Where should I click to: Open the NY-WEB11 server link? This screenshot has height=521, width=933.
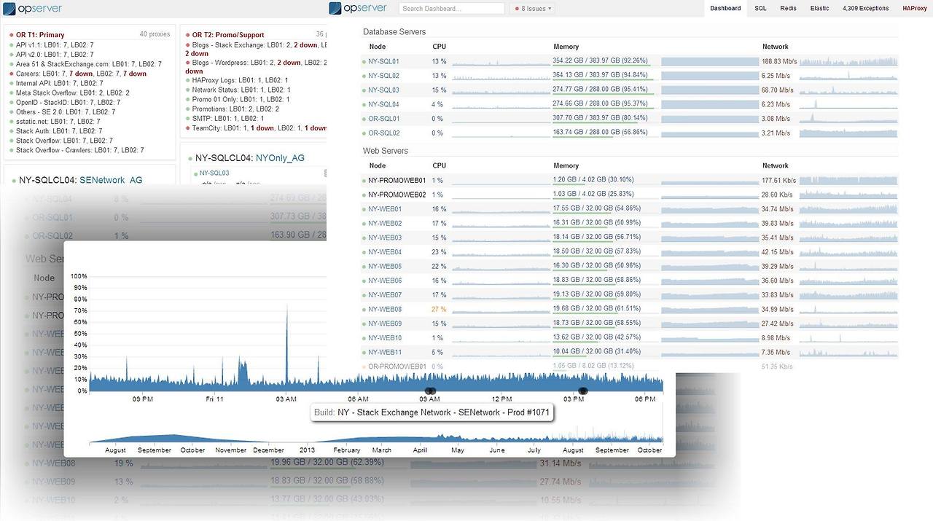(x=385, y=353)
